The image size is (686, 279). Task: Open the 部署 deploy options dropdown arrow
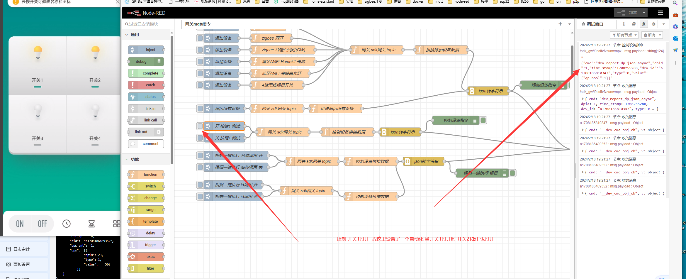(x=644, y=13)
